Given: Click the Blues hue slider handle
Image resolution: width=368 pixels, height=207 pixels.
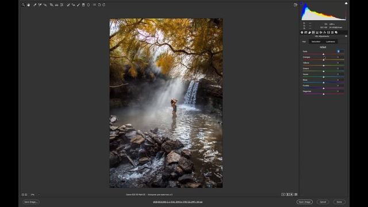Looking at the screenshot, I should [x=323, y=83].
